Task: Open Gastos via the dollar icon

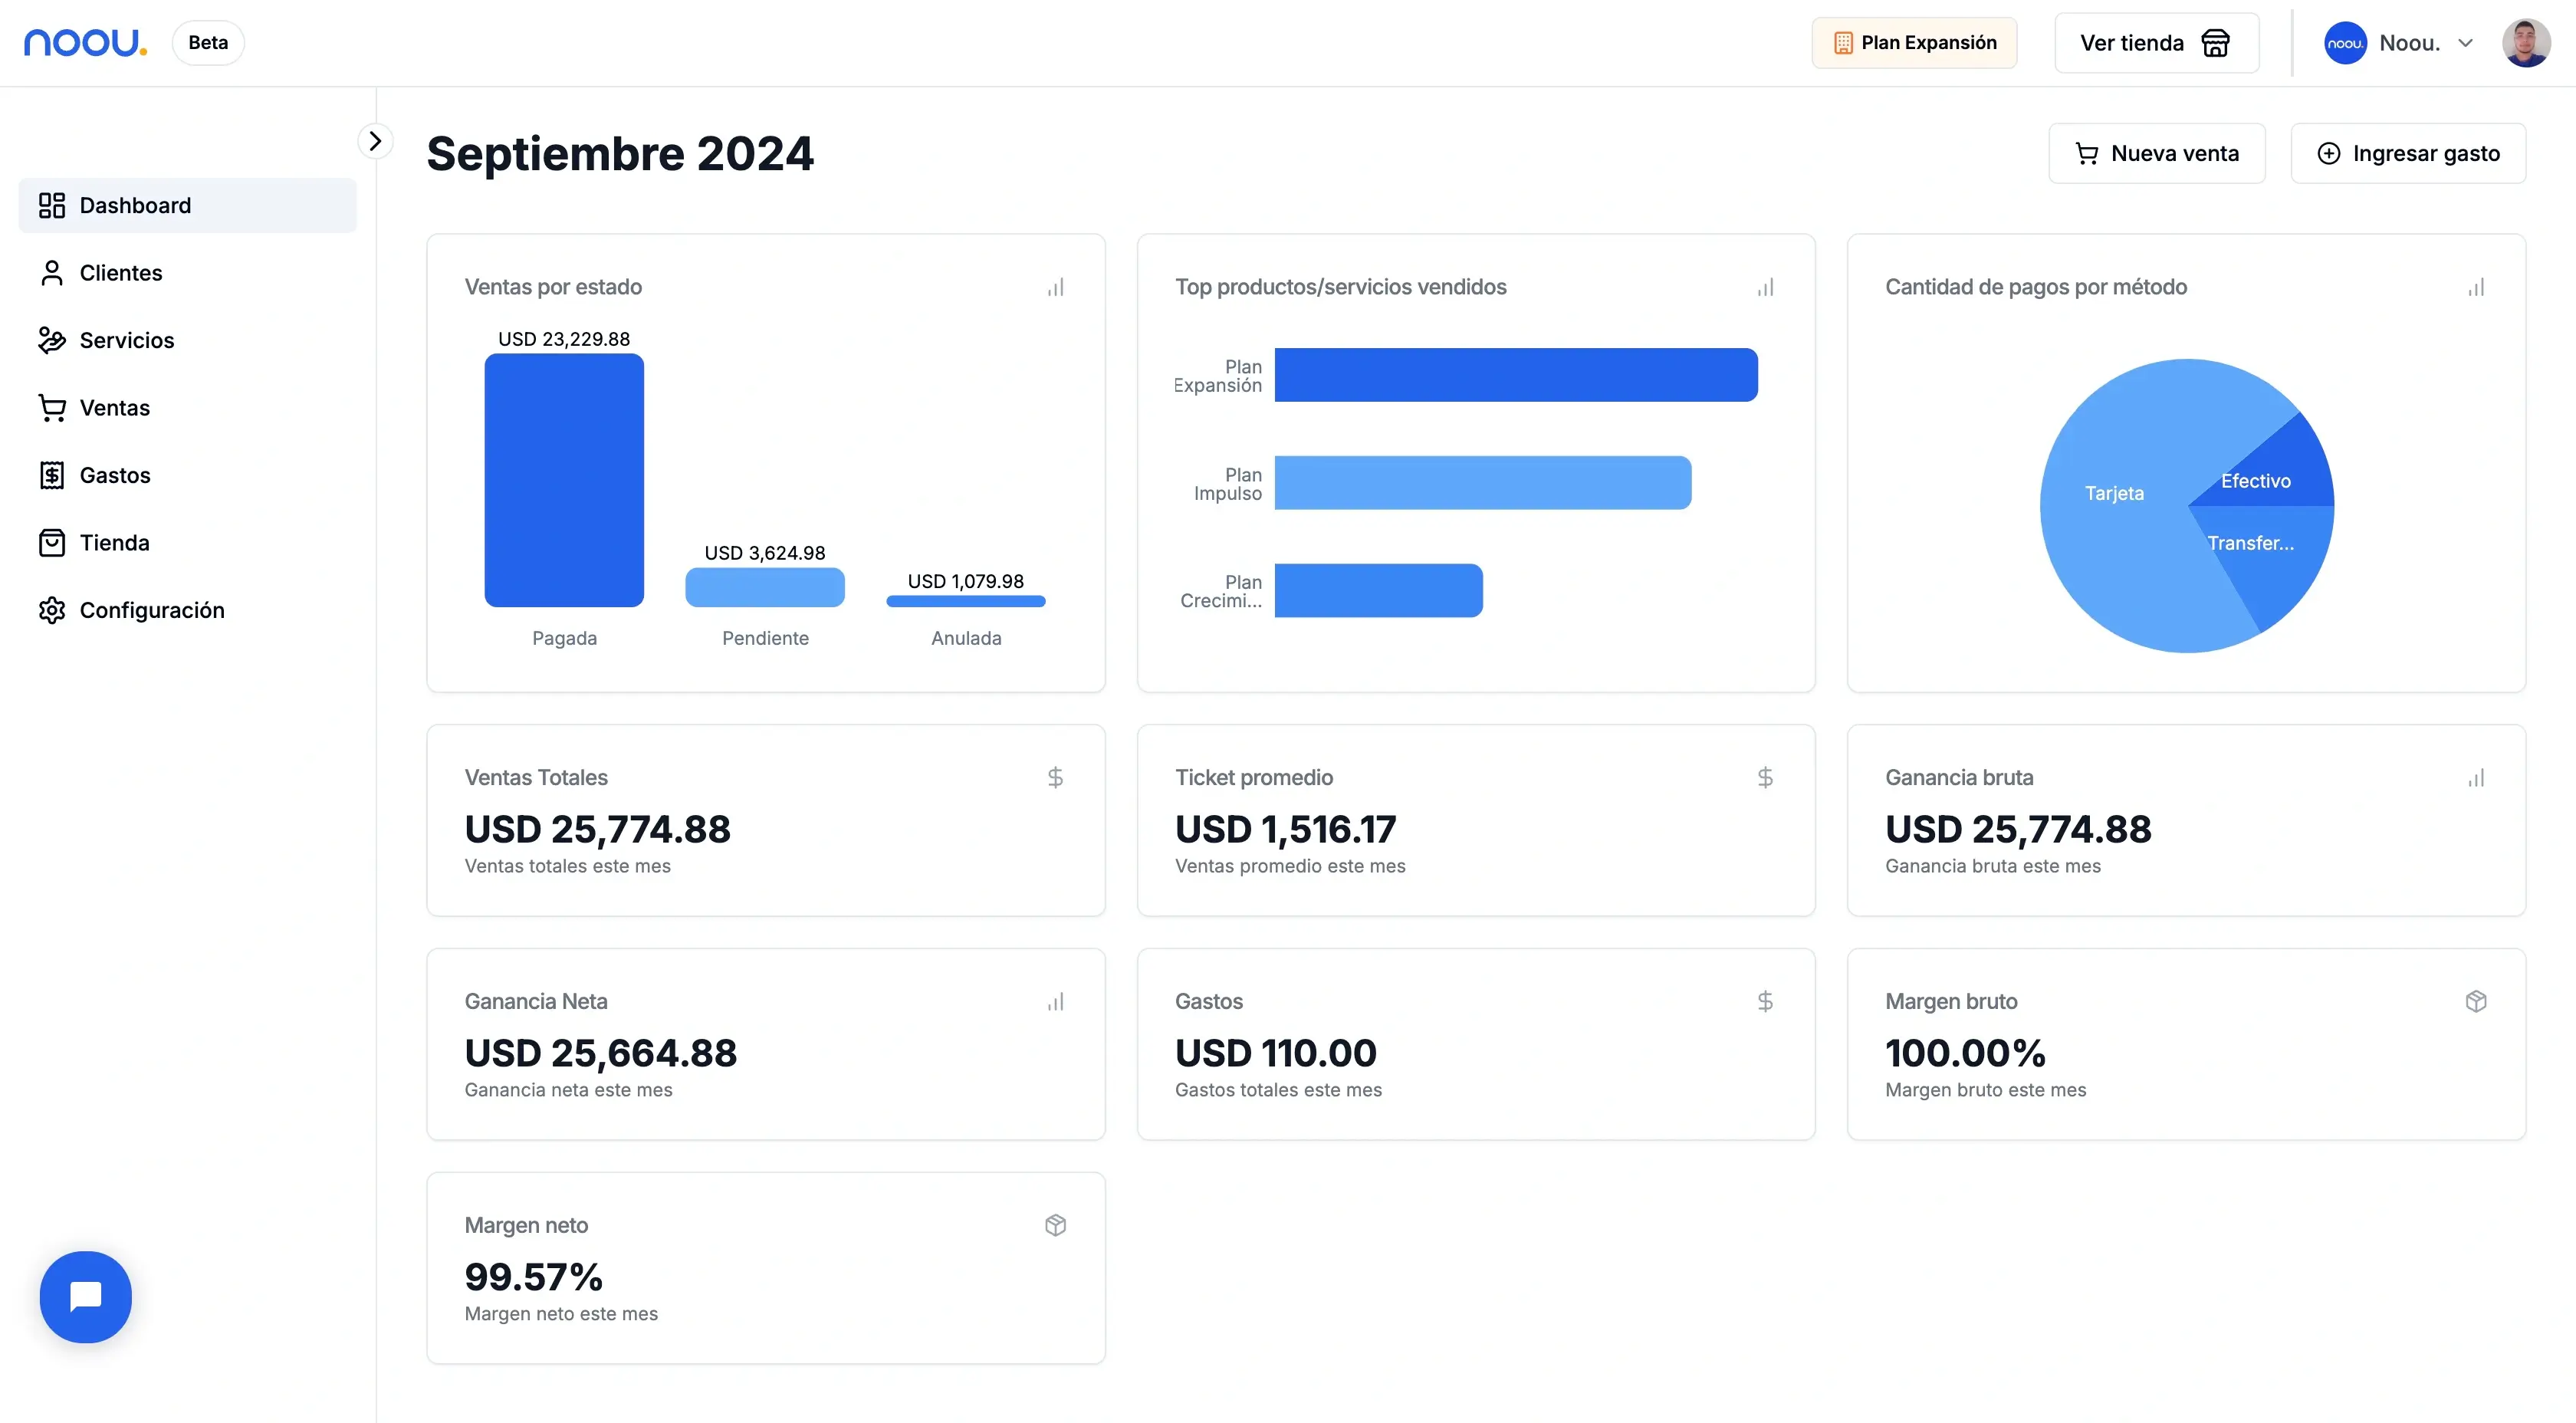Action: [x=53, y=475]
